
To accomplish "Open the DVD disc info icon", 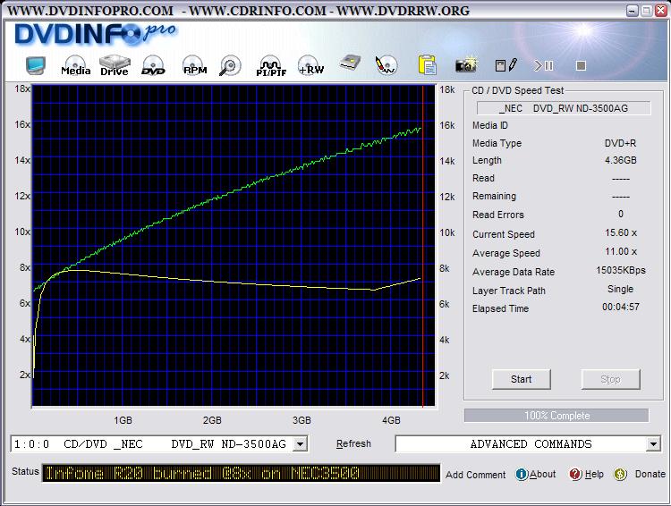I will click(x=153, y=66).
